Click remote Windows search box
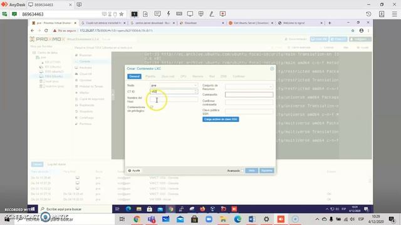The image size is (401, 225). [x=75, y=209]
